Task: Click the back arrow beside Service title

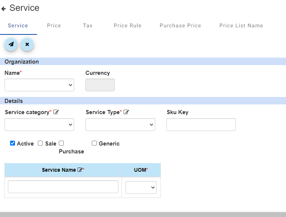Action: [4, 9]
